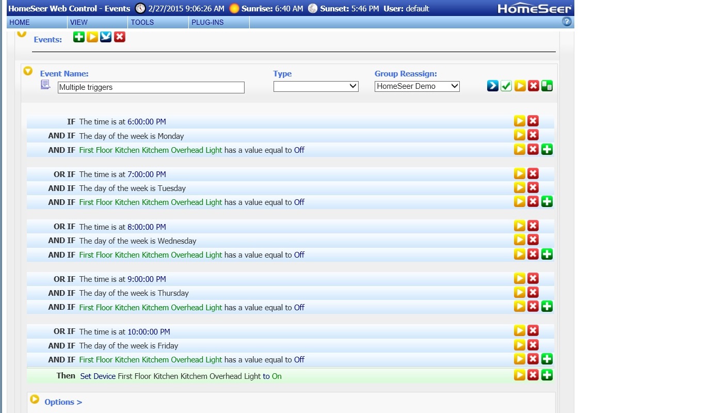Edit the Then Set Device action
This screenshot has width=707, height=413.
click(x=520, y=375)
